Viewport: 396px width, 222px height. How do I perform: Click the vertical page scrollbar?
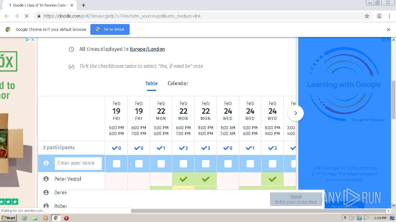[x=394, y=100]
